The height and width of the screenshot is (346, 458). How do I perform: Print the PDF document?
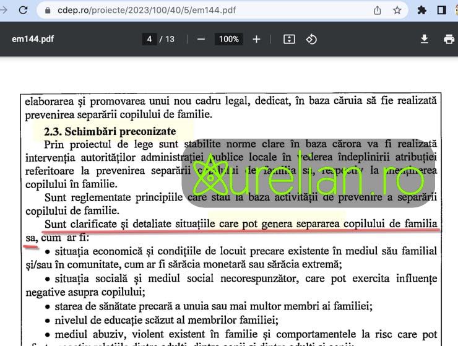pos(449,39)
